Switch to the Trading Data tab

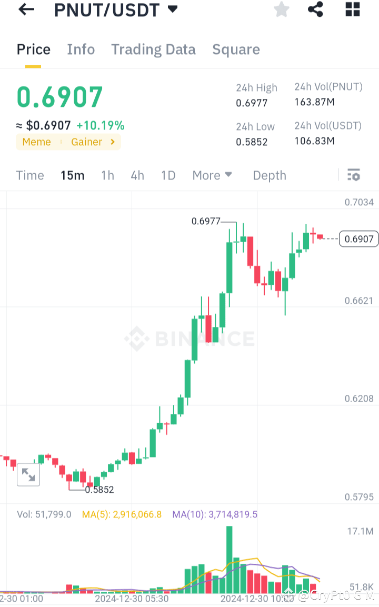click(x=153, y=49)
